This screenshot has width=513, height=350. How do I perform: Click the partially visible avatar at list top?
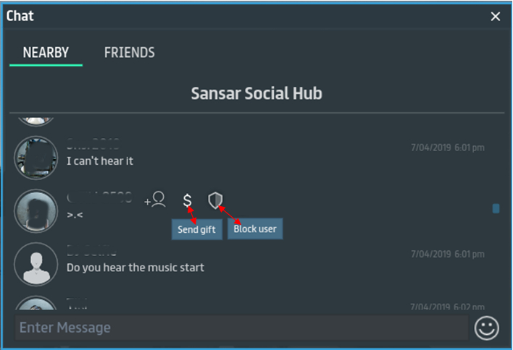pos(36,120)
